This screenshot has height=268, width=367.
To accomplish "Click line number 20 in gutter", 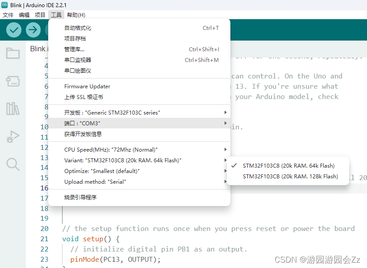I will (x=45, y=228).
